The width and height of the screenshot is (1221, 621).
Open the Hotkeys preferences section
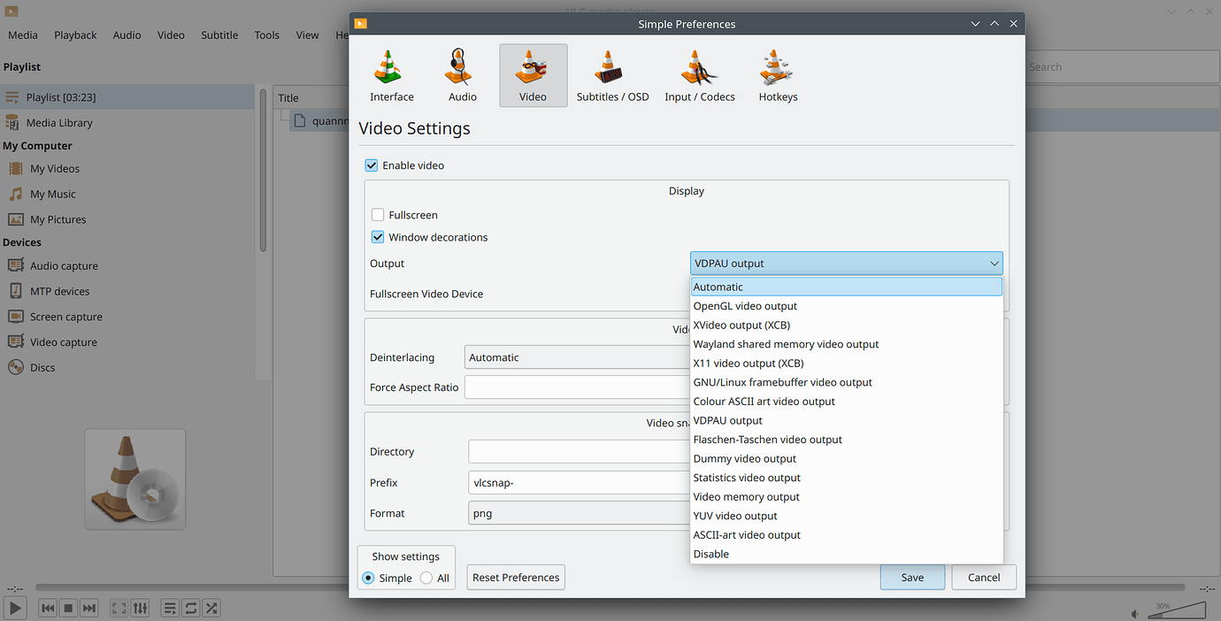pos(777,75)
